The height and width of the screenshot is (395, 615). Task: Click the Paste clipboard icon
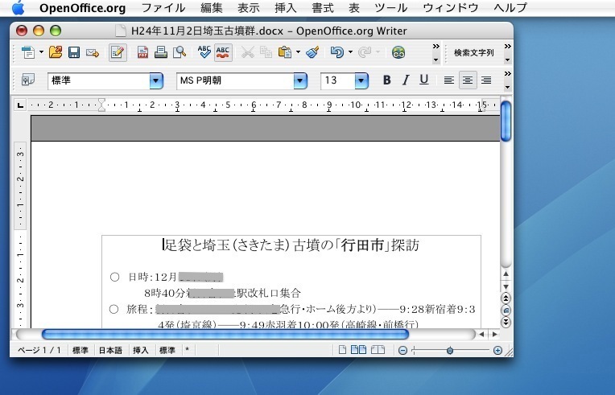coord(285,52)
